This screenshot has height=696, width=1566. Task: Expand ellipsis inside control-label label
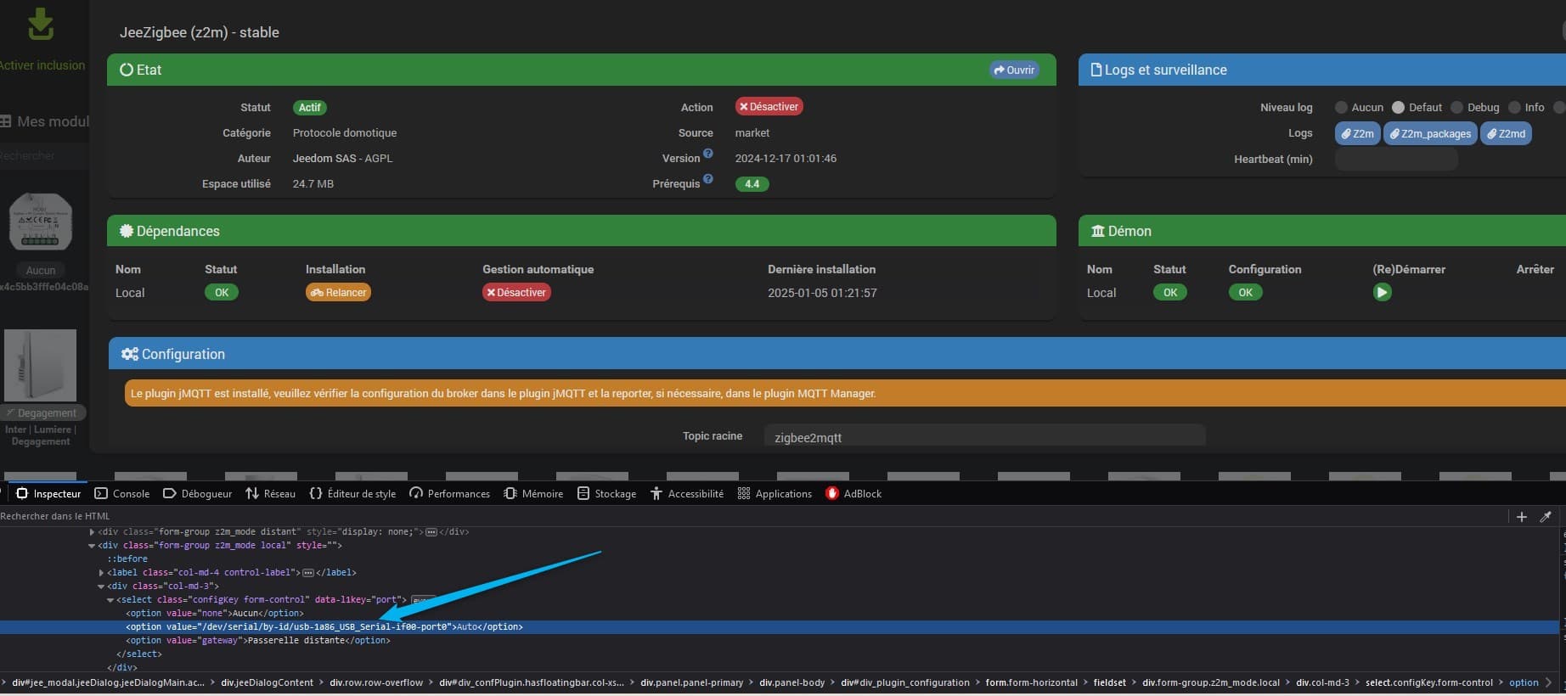pos(308,573)
